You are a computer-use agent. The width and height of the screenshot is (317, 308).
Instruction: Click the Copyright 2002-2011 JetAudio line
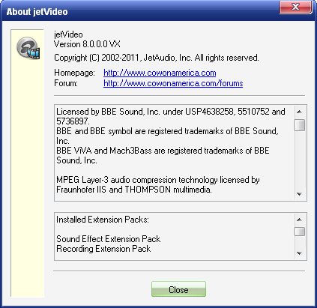tap(157, 58)
